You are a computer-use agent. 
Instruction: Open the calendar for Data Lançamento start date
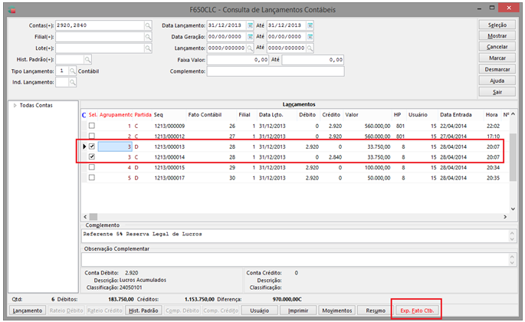[249, 25]
